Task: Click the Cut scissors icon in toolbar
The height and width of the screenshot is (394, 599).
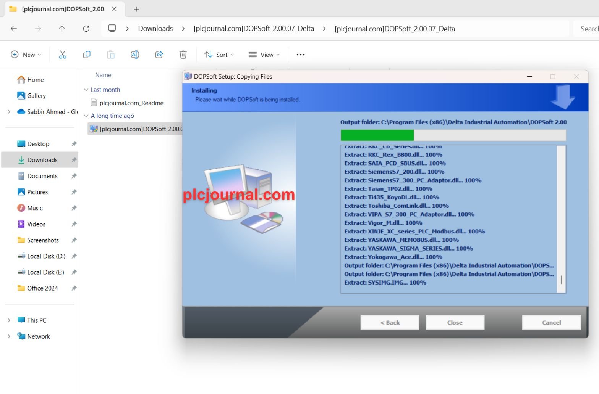Action: coord(63,55)
